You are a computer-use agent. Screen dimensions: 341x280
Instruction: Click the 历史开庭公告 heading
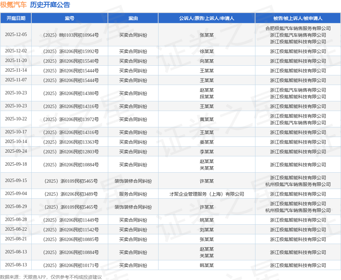tap(50, 5)
